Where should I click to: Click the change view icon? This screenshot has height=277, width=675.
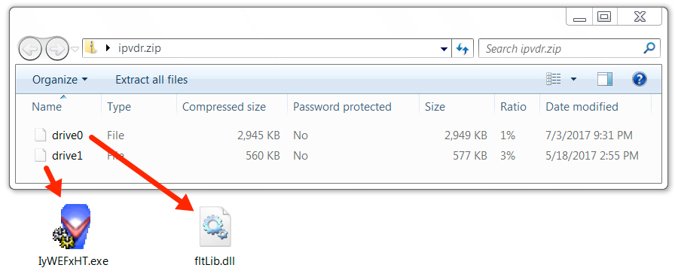click(x=553, y=79)
